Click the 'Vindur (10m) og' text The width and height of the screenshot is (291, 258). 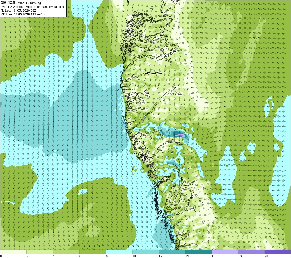[x=29, y=3]
